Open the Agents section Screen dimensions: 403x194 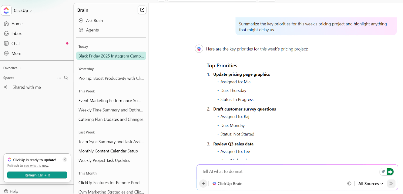click(x=92, y=30)
